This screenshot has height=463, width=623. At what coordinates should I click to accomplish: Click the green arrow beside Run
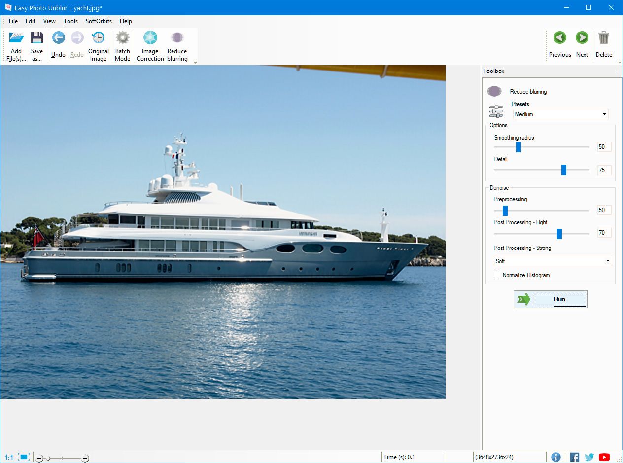pyautogui.click(x=523, y=299)
